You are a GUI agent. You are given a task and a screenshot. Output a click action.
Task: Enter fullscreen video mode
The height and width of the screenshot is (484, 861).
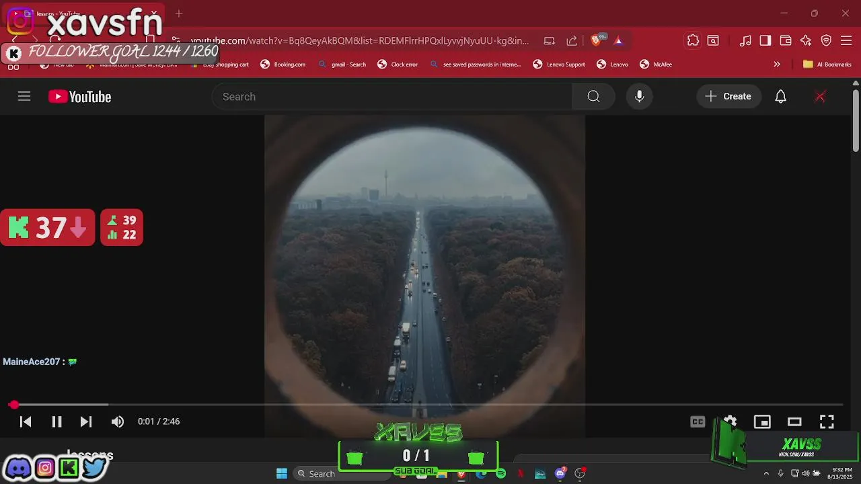(x=827, y=421)
